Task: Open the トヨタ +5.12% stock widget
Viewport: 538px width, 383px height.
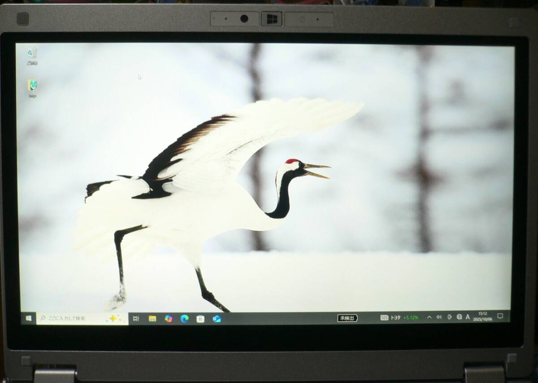Action: pyautogui.click(x=399, y=317)
